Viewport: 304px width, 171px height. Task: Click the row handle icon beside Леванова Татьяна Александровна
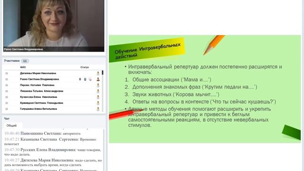click(7, 91)
